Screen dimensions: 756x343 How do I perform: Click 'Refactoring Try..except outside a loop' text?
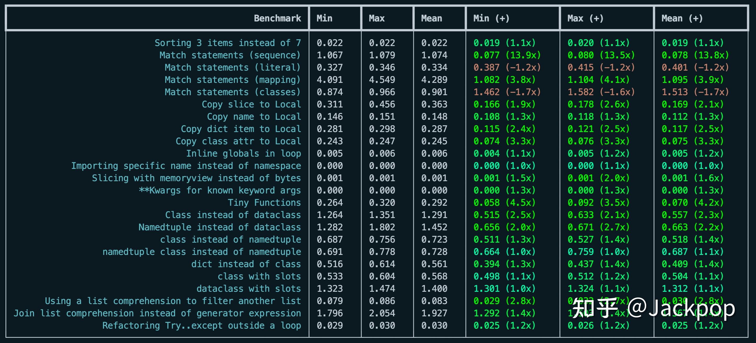pos(202,325)
